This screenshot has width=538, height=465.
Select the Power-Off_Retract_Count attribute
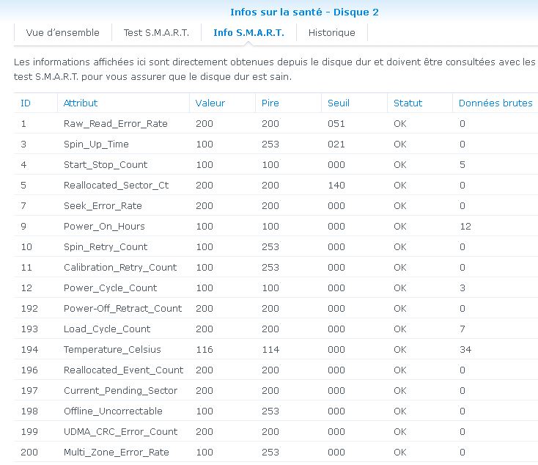tap(122, 308)
